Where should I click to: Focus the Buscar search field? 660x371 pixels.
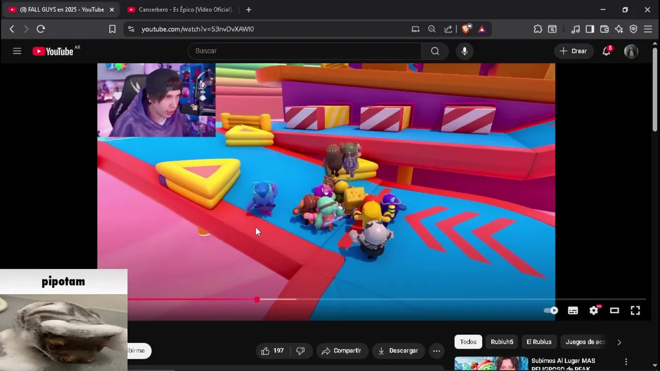coord(305,51)
